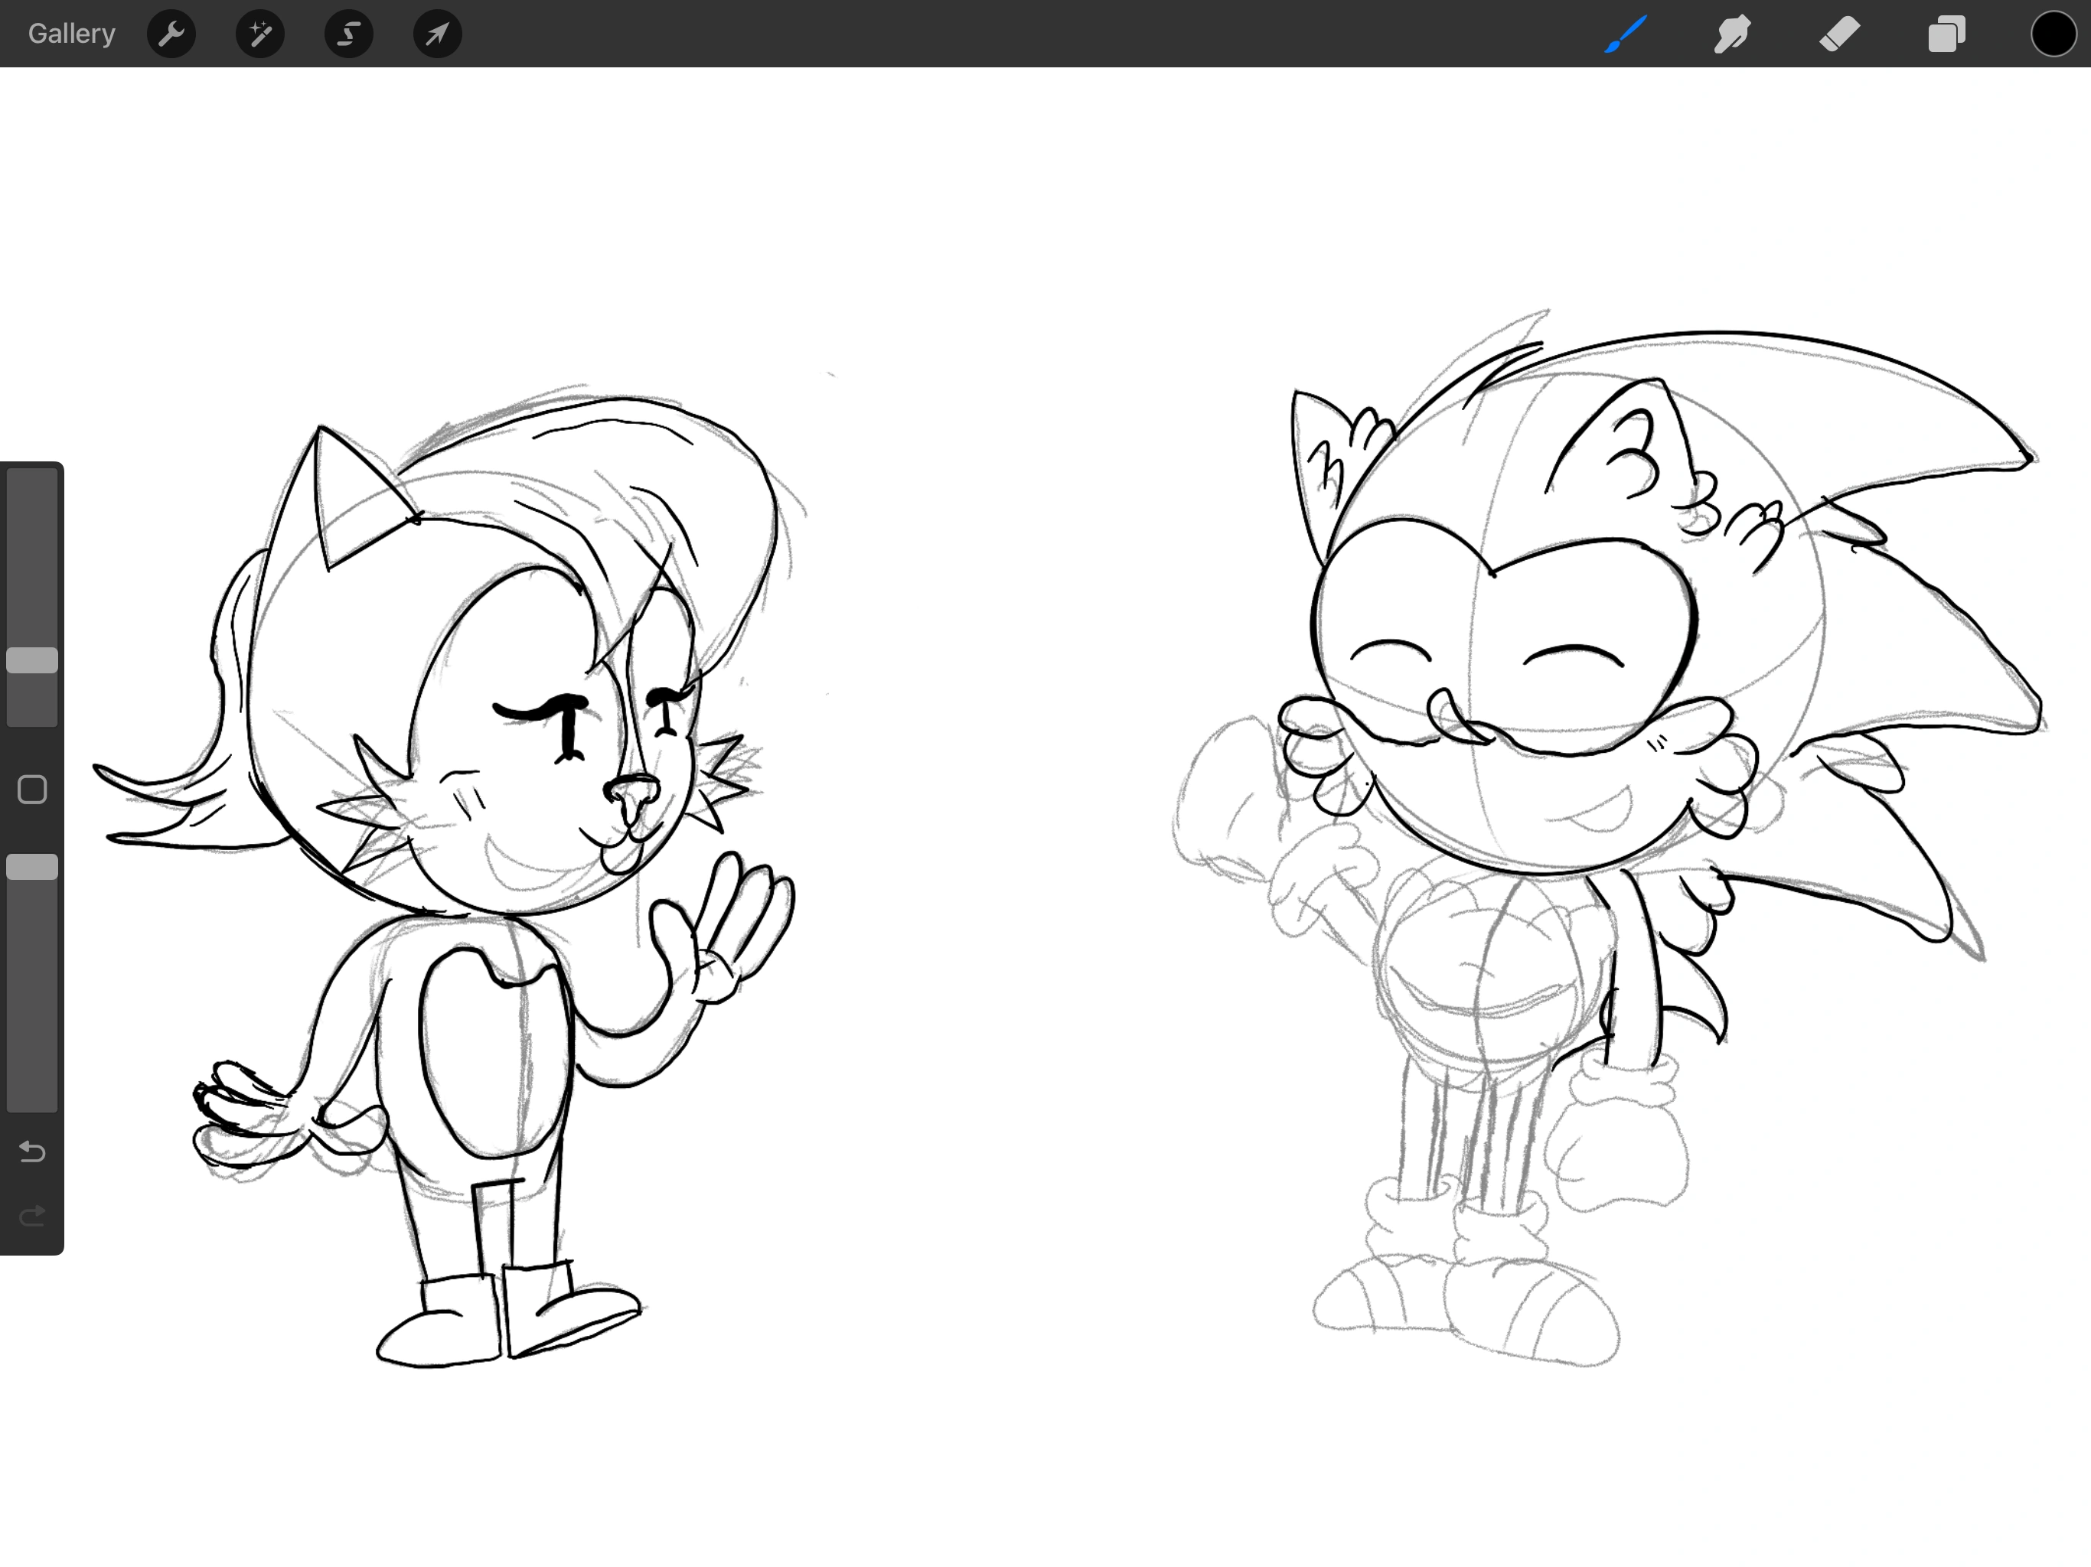Tap the active brush tool to open brush library
2091x1567 pixels.
coord(1625,33)
